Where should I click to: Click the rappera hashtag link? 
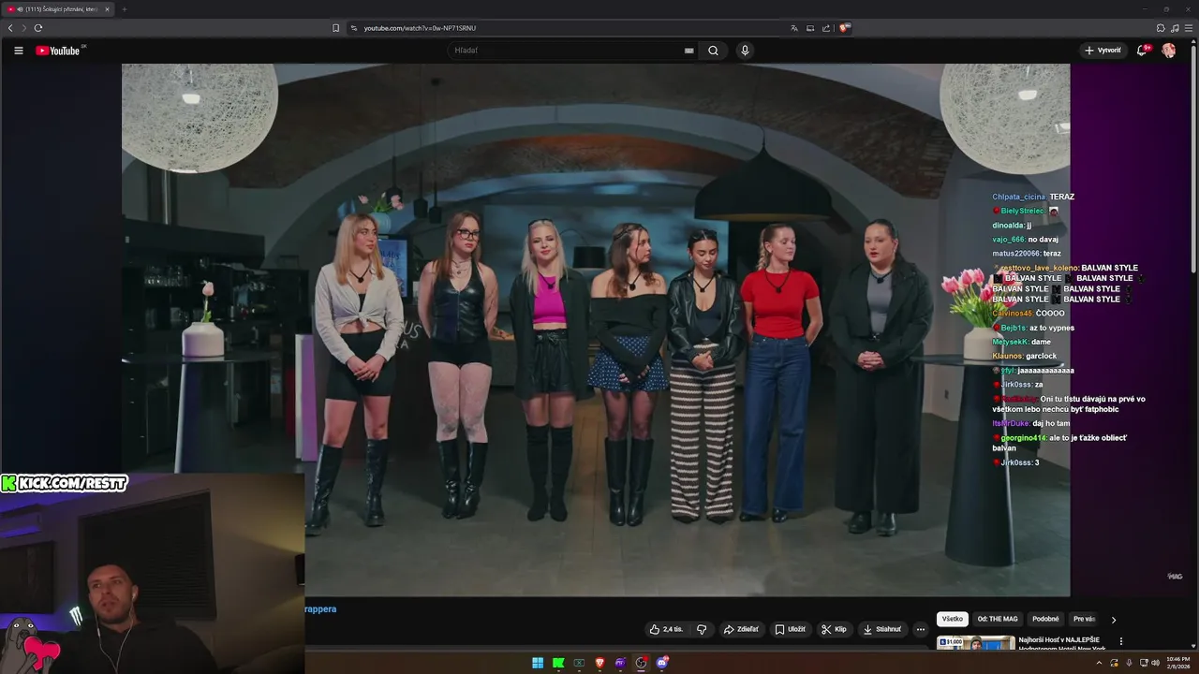(320, 608)
